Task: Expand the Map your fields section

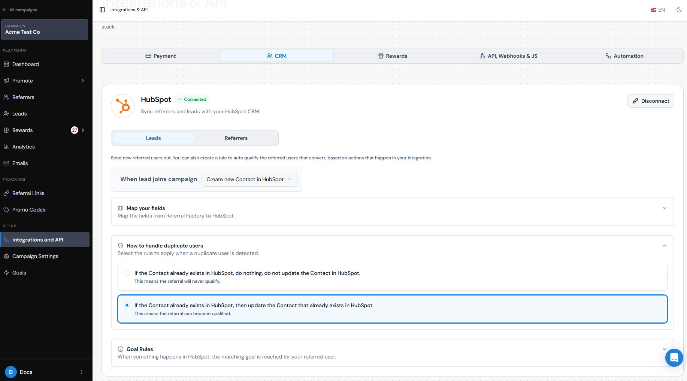Action: pos(665,208)
